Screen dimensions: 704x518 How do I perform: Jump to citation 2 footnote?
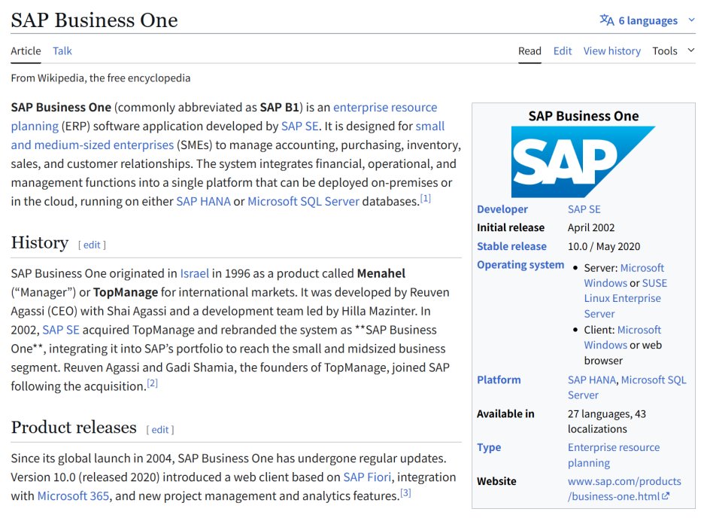point(152,382)
